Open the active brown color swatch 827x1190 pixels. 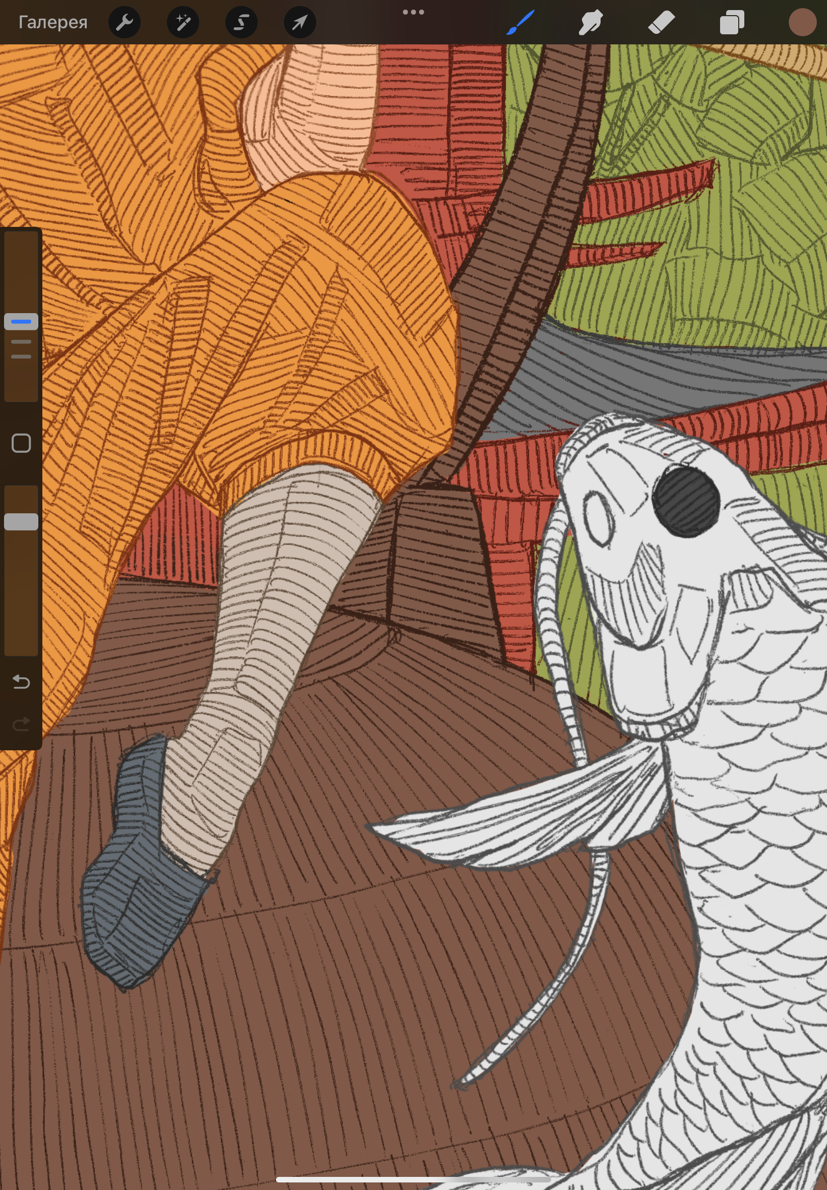[802, 23]
